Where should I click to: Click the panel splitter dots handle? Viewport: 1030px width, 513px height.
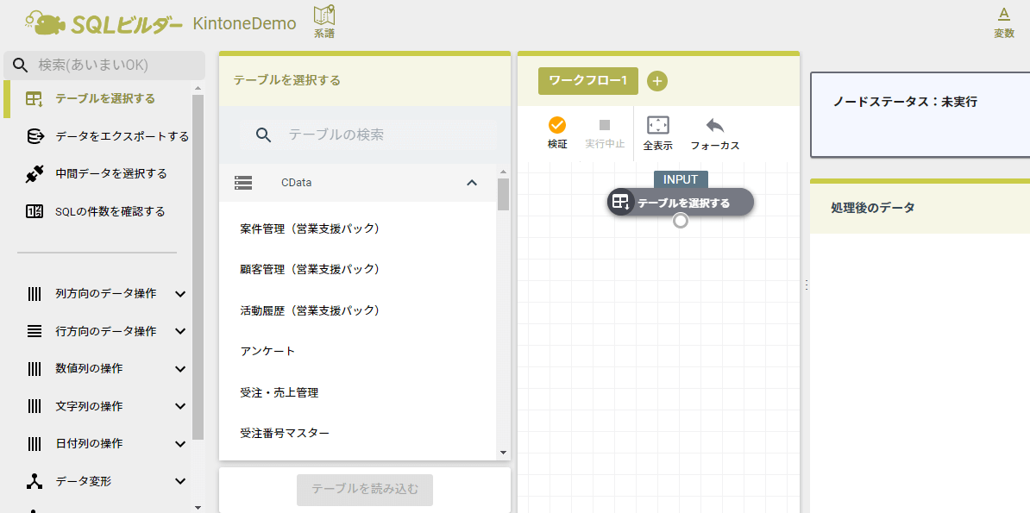pos(806,285)
